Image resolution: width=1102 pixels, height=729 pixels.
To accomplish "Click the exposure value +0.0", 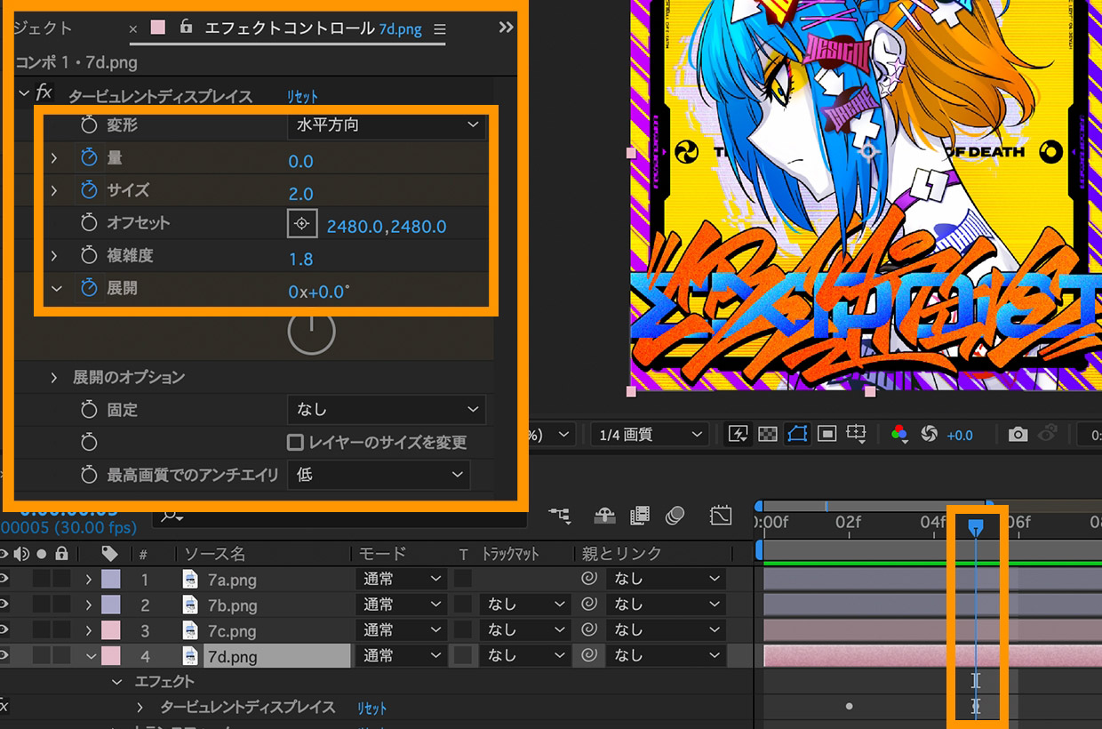I will point(960,435).
